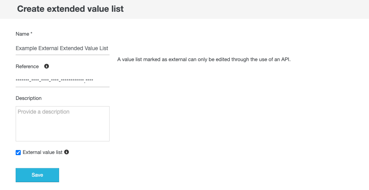
Task: Click 'Create extended value list' page heading
Action: (x=70, y=9)
